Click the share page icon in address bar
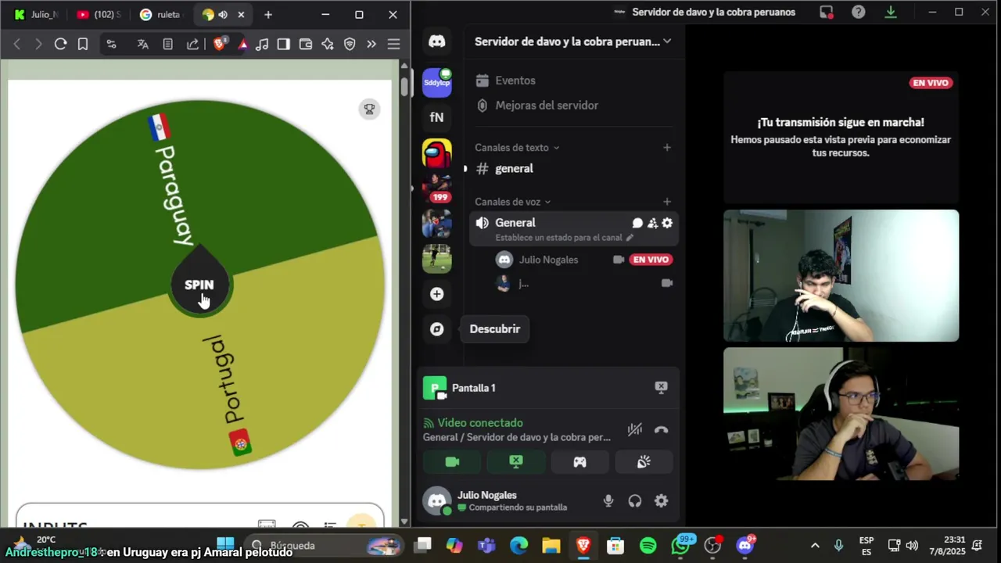 pos(192,44)
